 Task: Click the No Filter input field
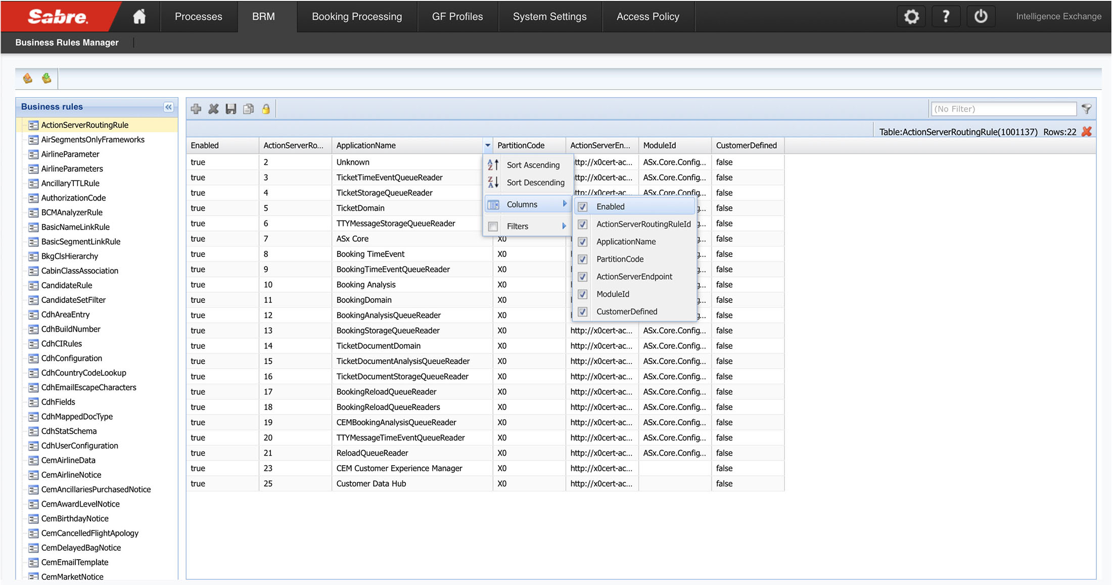pos(1003,109)
